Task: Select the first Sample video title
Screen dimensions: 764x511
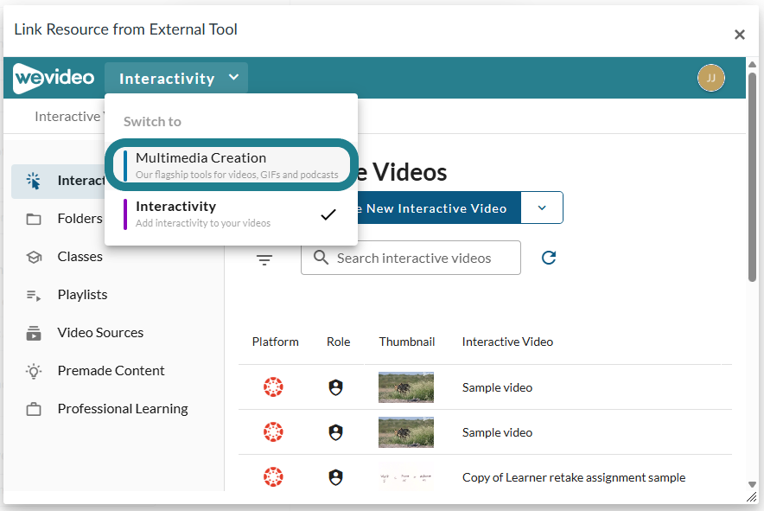Action: pyautogui.click(x=497, y=387)
